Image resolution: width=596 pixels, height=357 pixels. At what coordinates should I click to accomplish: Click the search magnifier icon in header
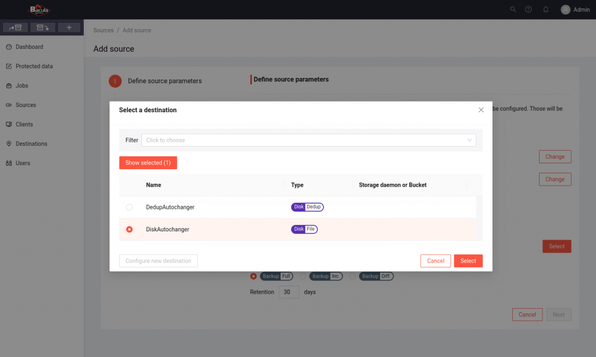click(x=513, y=9)
